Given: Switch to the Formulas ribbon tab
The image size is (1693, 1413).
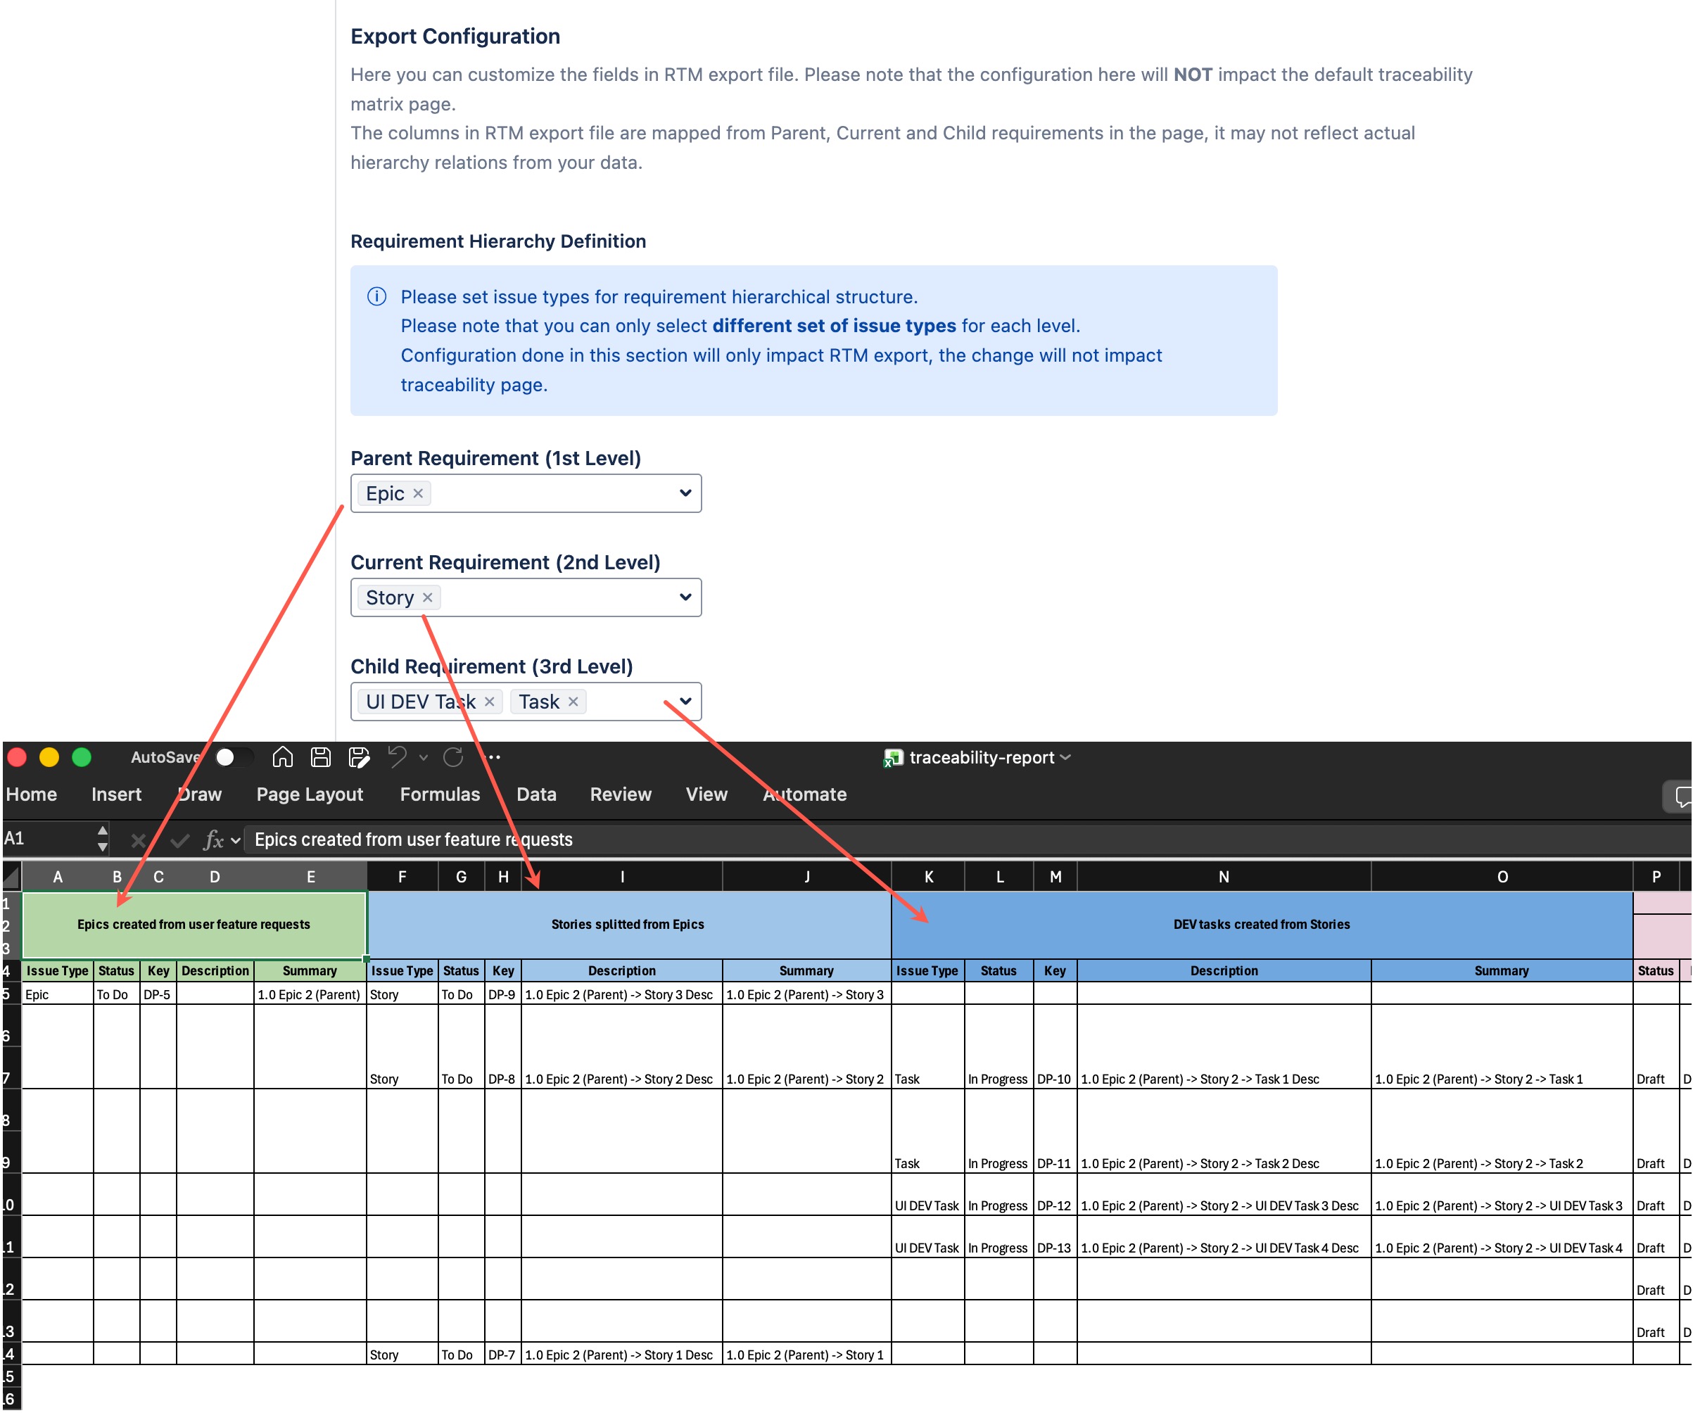Looking at the screenshot, I should [x=440, y=794].
